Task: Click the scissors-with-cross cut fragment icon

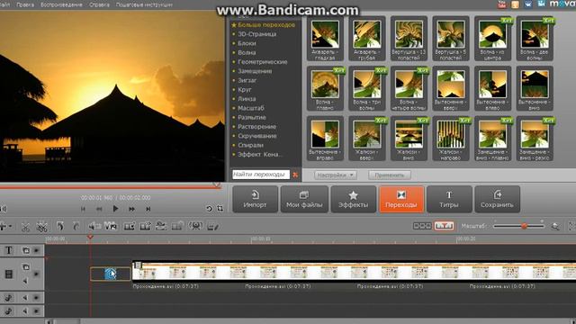Action: pyautogui.click(x=42, y=226)
